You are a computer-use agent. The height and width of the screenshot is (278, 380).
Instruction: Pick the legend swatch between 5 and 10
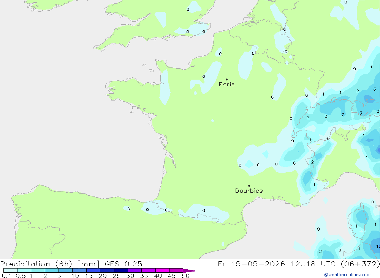[66, 270]
